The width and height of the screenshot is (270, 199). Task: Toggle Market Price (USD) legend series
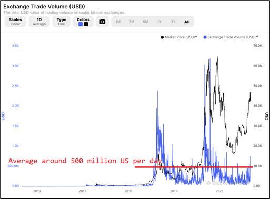[x=179, y=37]
